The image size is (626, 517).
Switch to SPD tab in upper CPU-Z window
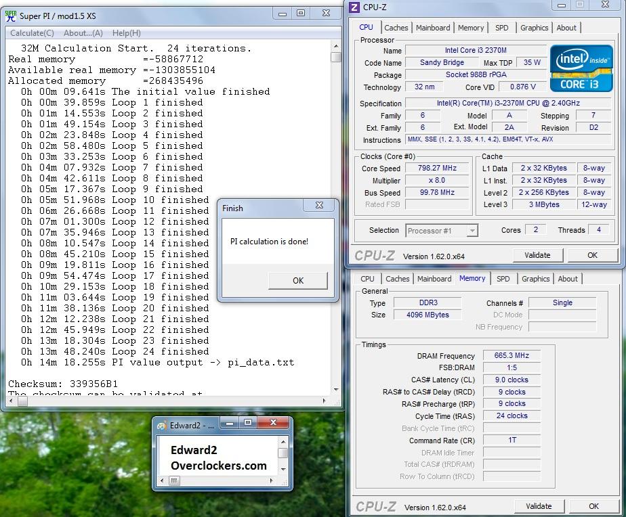[502, 28]
